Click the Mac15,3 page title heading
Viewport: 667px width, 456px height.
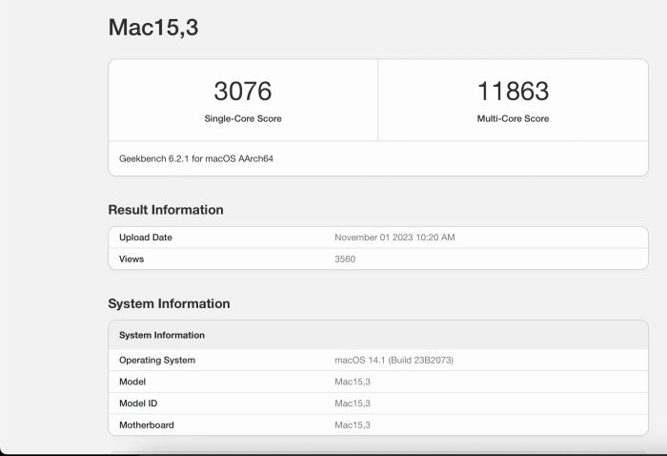click(x=152, y=28)
